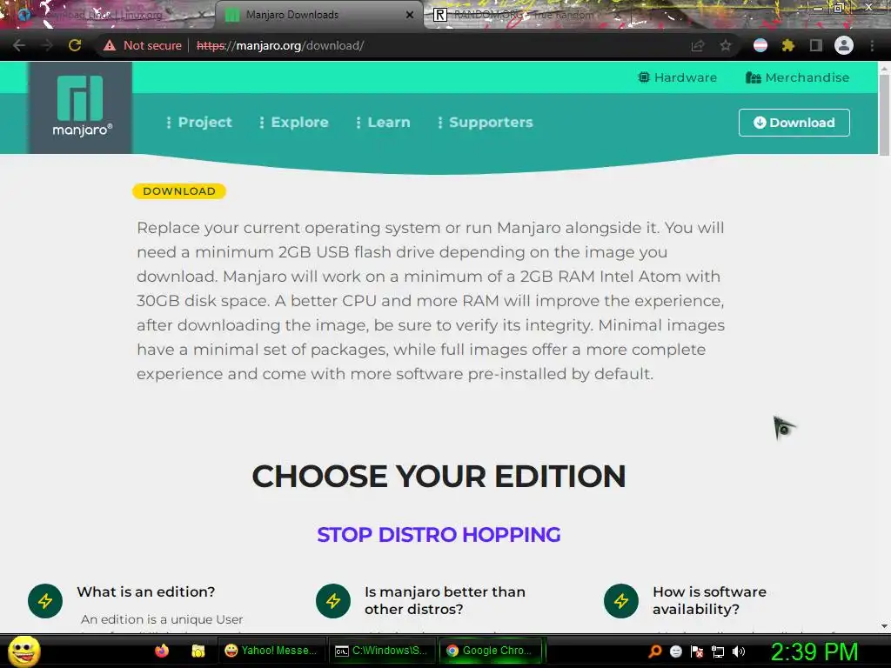This screenshot has height=668, width=891.
Task: Open the volume speaker tray icon
Action: (x=739, y=651)
